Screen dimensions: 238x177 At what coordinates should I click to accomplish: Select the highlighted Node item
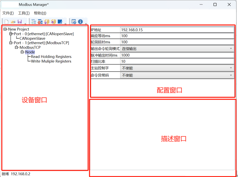pyautogui.click(x=30, y=52)
